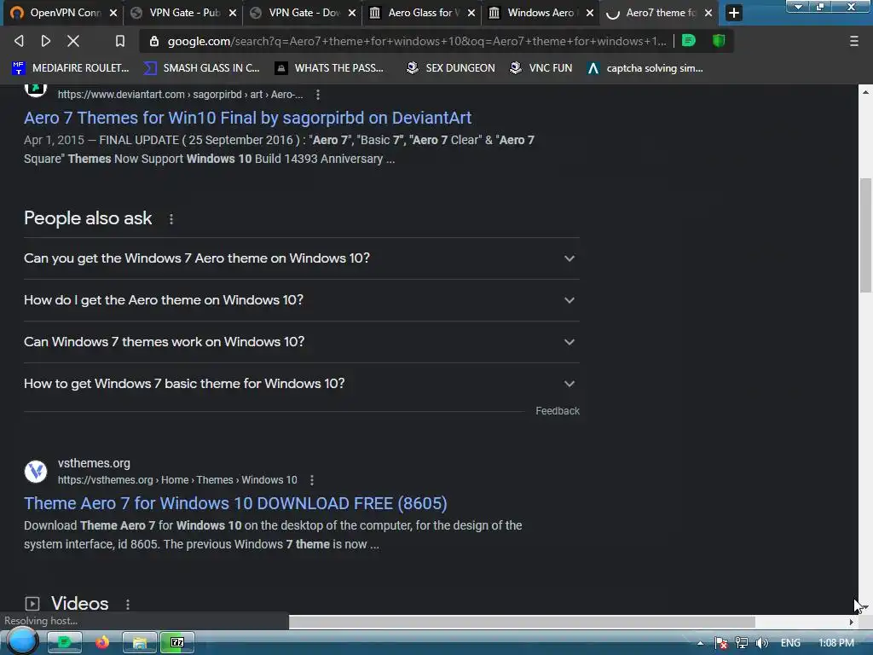Image resolution: width=873 pixels, height=655 pixels.
Task: Close the Aero Glass tab
Action: pyautogui.click(x=471, y=13)
